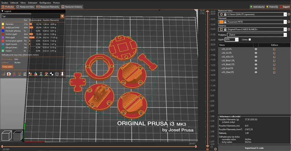Click the purple Plná výplň color swatch
The height and width of the screenshot is (151, 291).
click(x=3, y=38)
